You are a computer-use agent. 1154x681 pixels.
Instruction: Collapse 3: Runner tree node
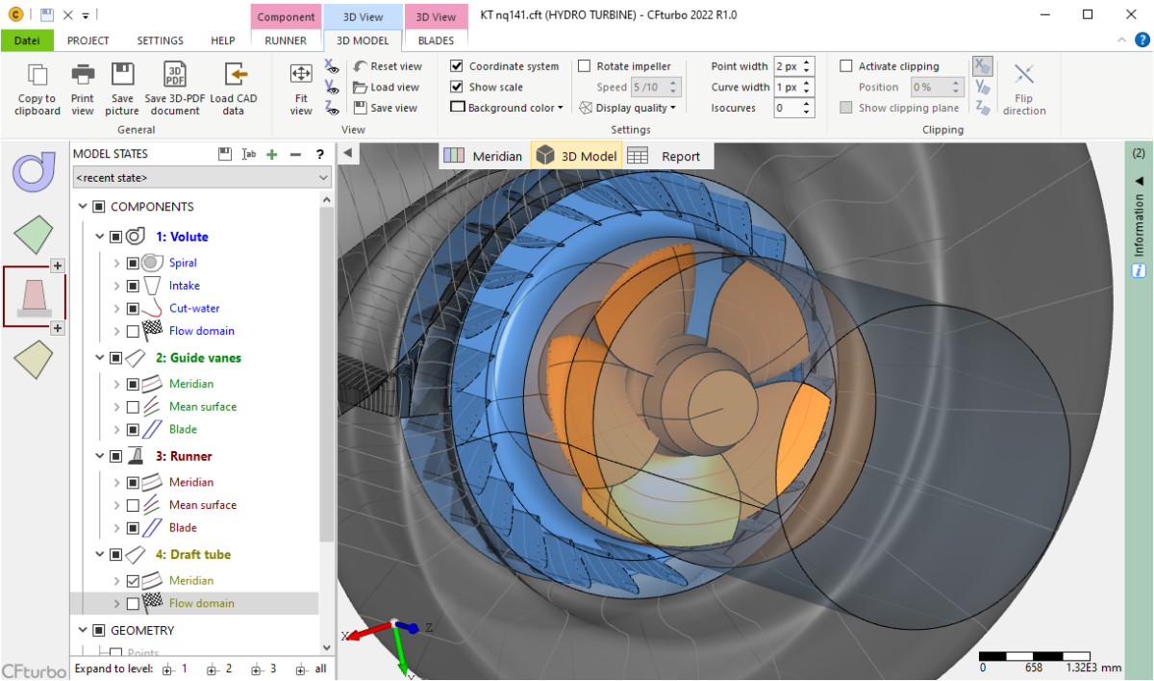(x=99, y=456)
